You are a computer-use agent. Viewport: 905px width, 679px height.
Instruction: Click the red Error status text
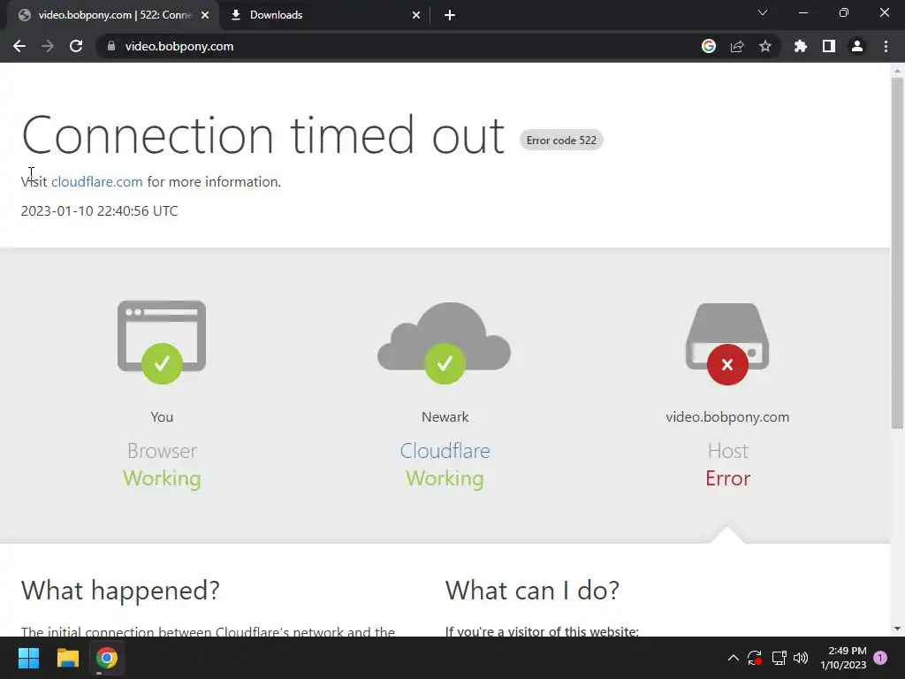[728, 478]
